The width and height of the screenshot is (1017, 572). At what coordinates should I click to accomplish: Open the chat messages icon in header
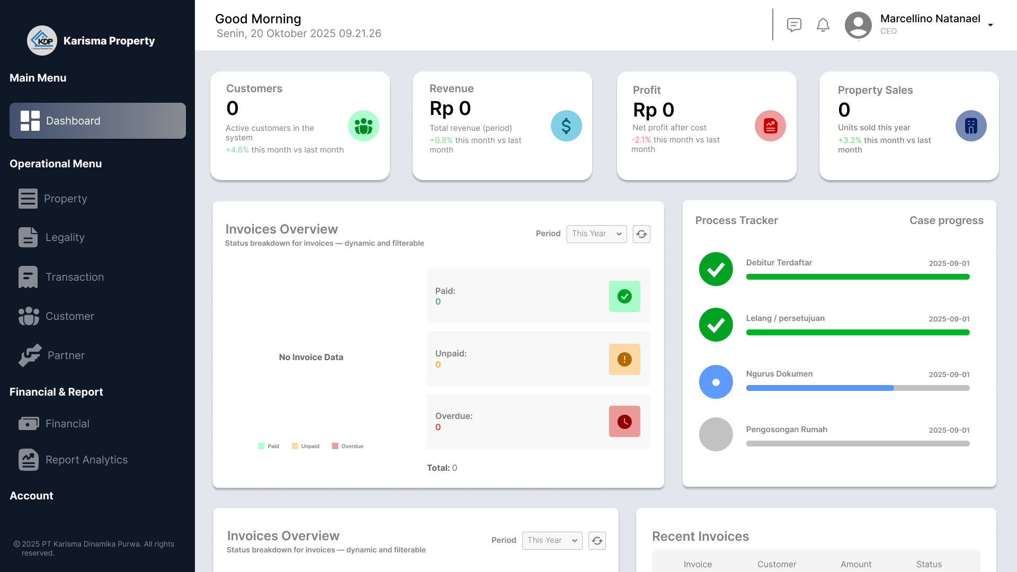click(794, 25)
